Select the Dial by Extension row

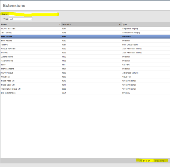(85, 93)
